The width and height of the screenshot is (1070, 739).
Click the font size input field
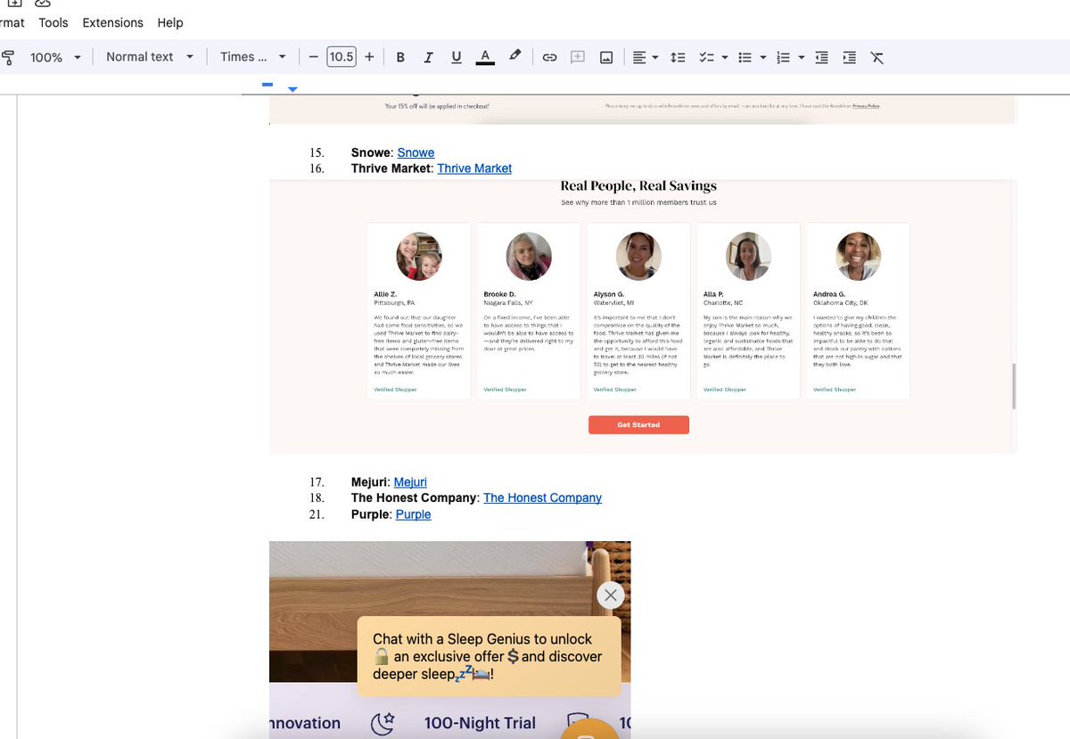pyautogui.click(x=341, y=57)
